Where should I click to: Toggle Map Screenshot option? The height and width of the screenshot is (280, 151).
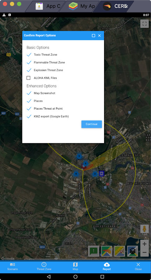[29, 93]
